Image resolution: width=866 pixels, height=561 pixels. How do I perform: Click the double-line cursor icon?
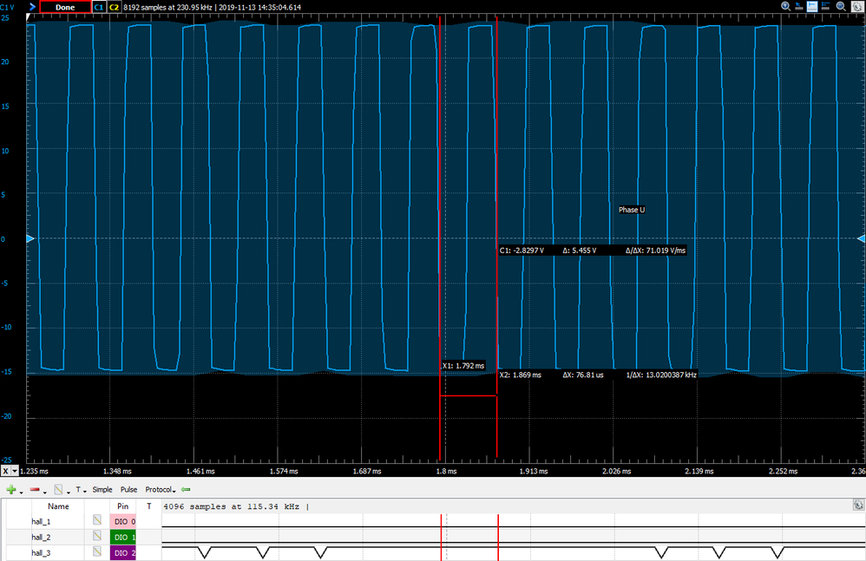tap(826, 6)
